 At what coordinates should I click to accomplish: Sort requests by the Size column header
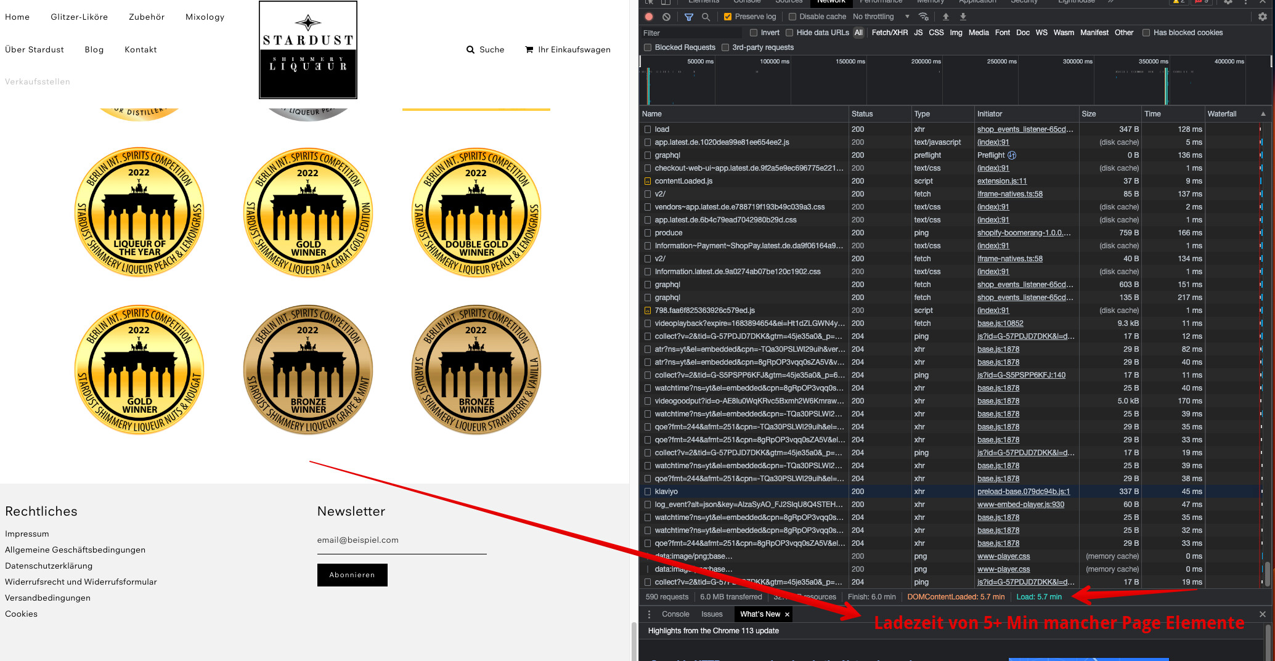1110,114
